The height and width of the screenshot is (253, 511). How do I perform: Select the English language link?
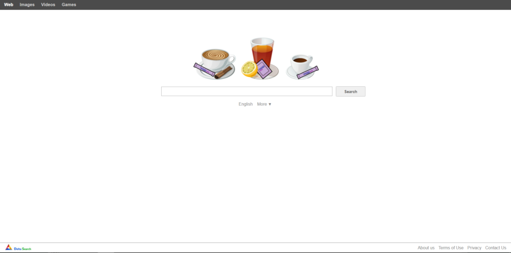click(x=246, y=104)
